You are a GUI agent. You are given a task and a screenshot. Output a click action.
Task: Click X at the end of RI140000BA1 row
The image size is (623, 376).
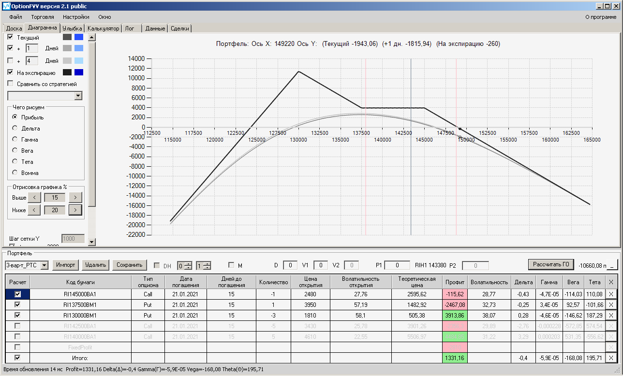[x=611, y=336]
